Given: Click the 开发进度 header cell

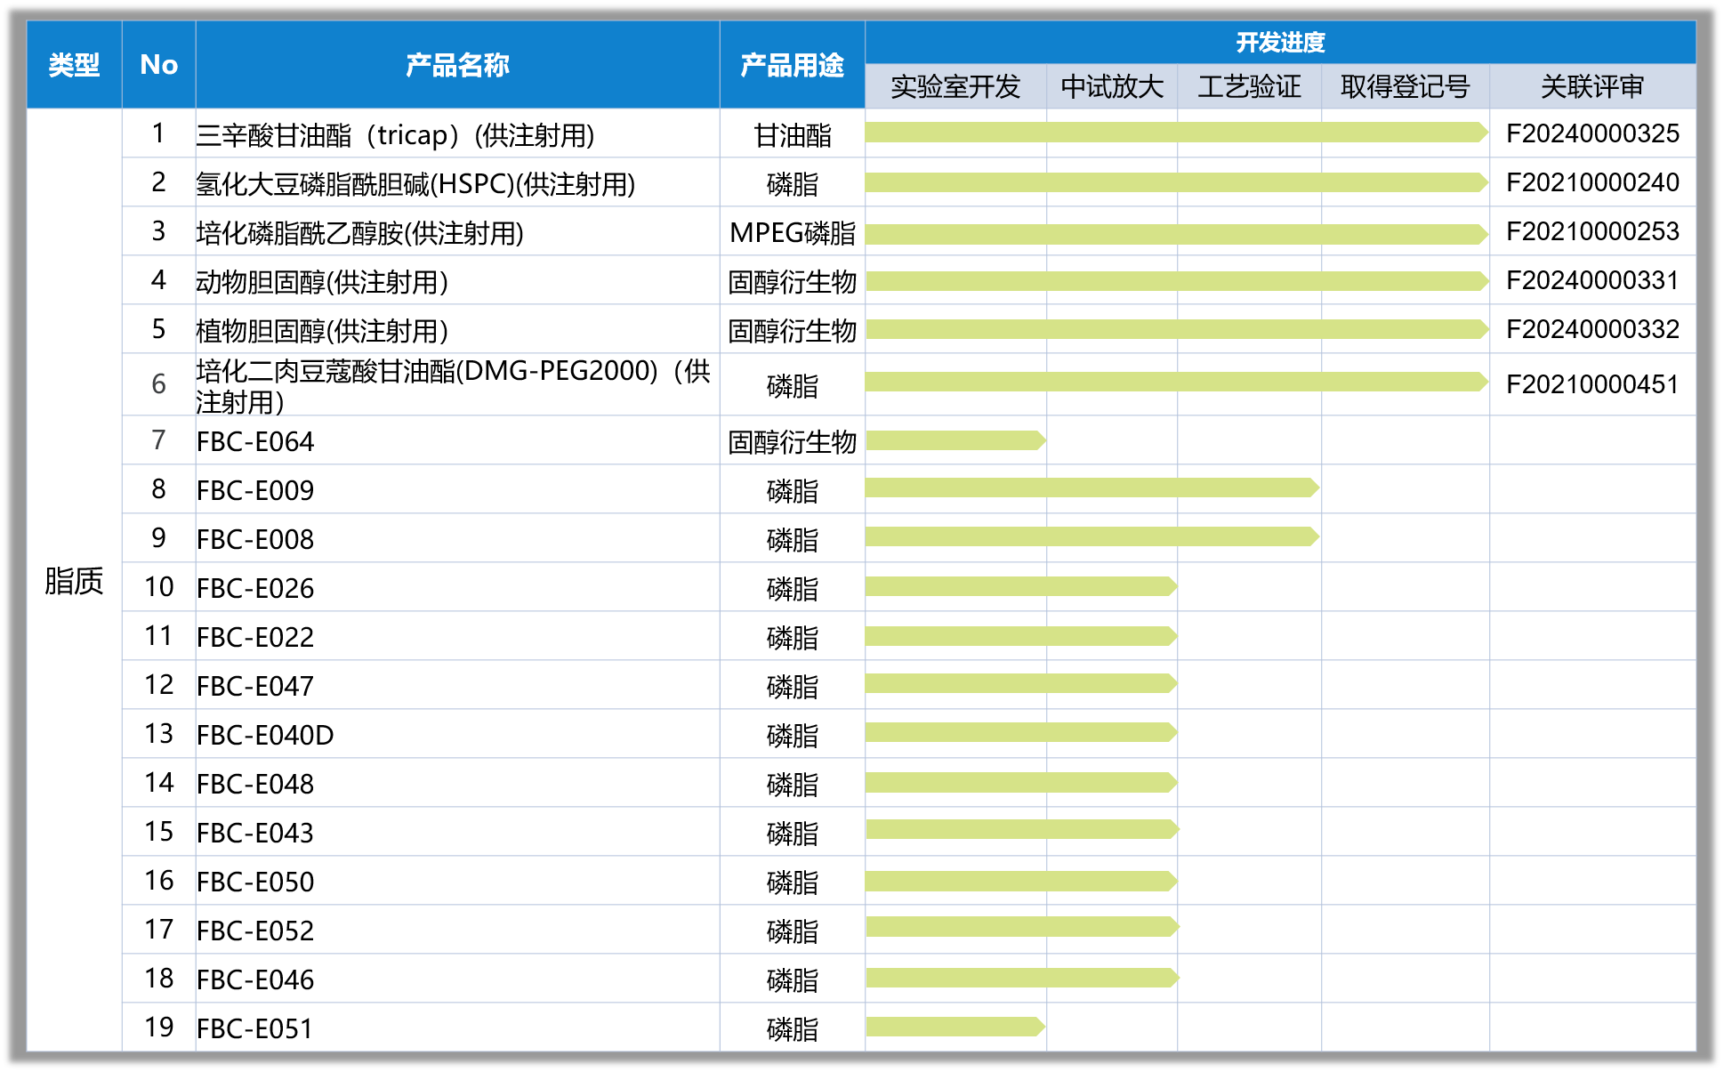Looking at the screenshot, I should click(1279, 42).
